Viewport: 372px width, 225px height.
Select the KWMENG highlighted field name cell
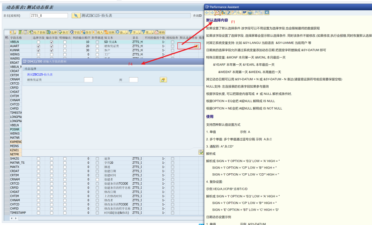click(x=15, y=142)
